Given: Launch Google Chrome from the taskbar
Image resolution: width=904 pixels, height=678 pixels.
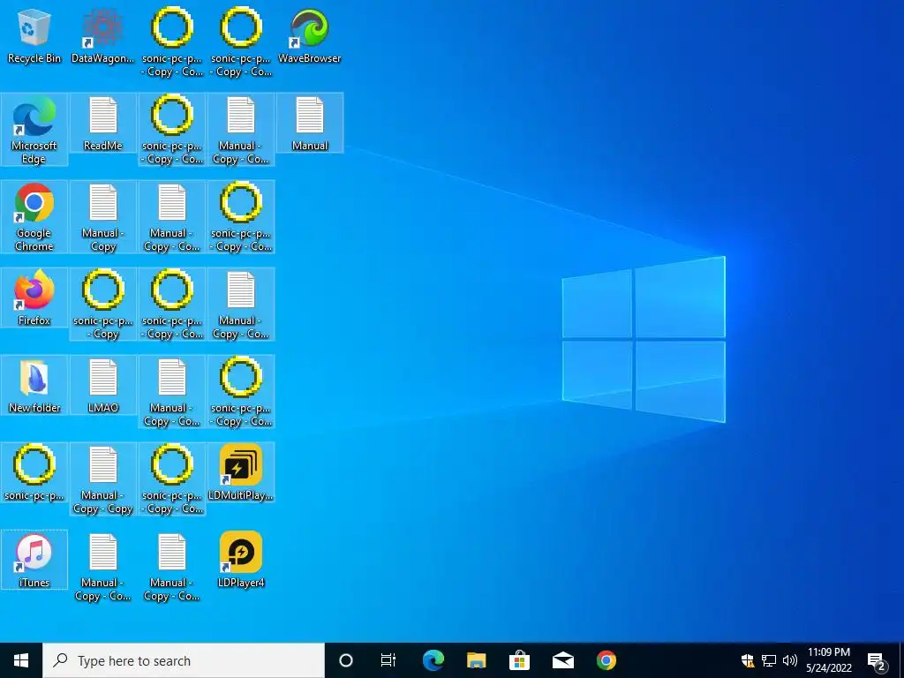Looking at the screenshot, I should pos(606,660).
